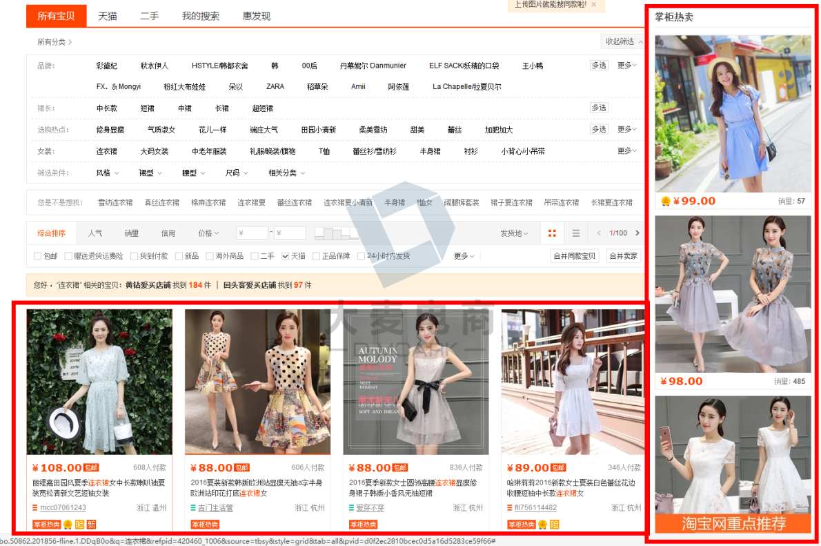The image size is (821, 546).
Task: Click shop icon beside fll756114482
Action: (x=509, y=508)
